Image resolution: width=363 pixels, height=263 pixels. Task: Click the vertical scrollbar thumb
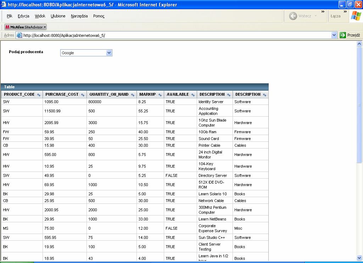click(359, 105)
